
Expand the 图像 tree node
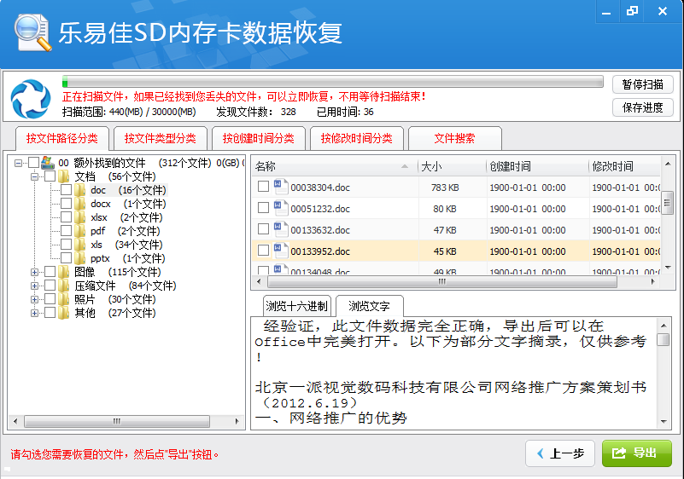tap(35, 272)
